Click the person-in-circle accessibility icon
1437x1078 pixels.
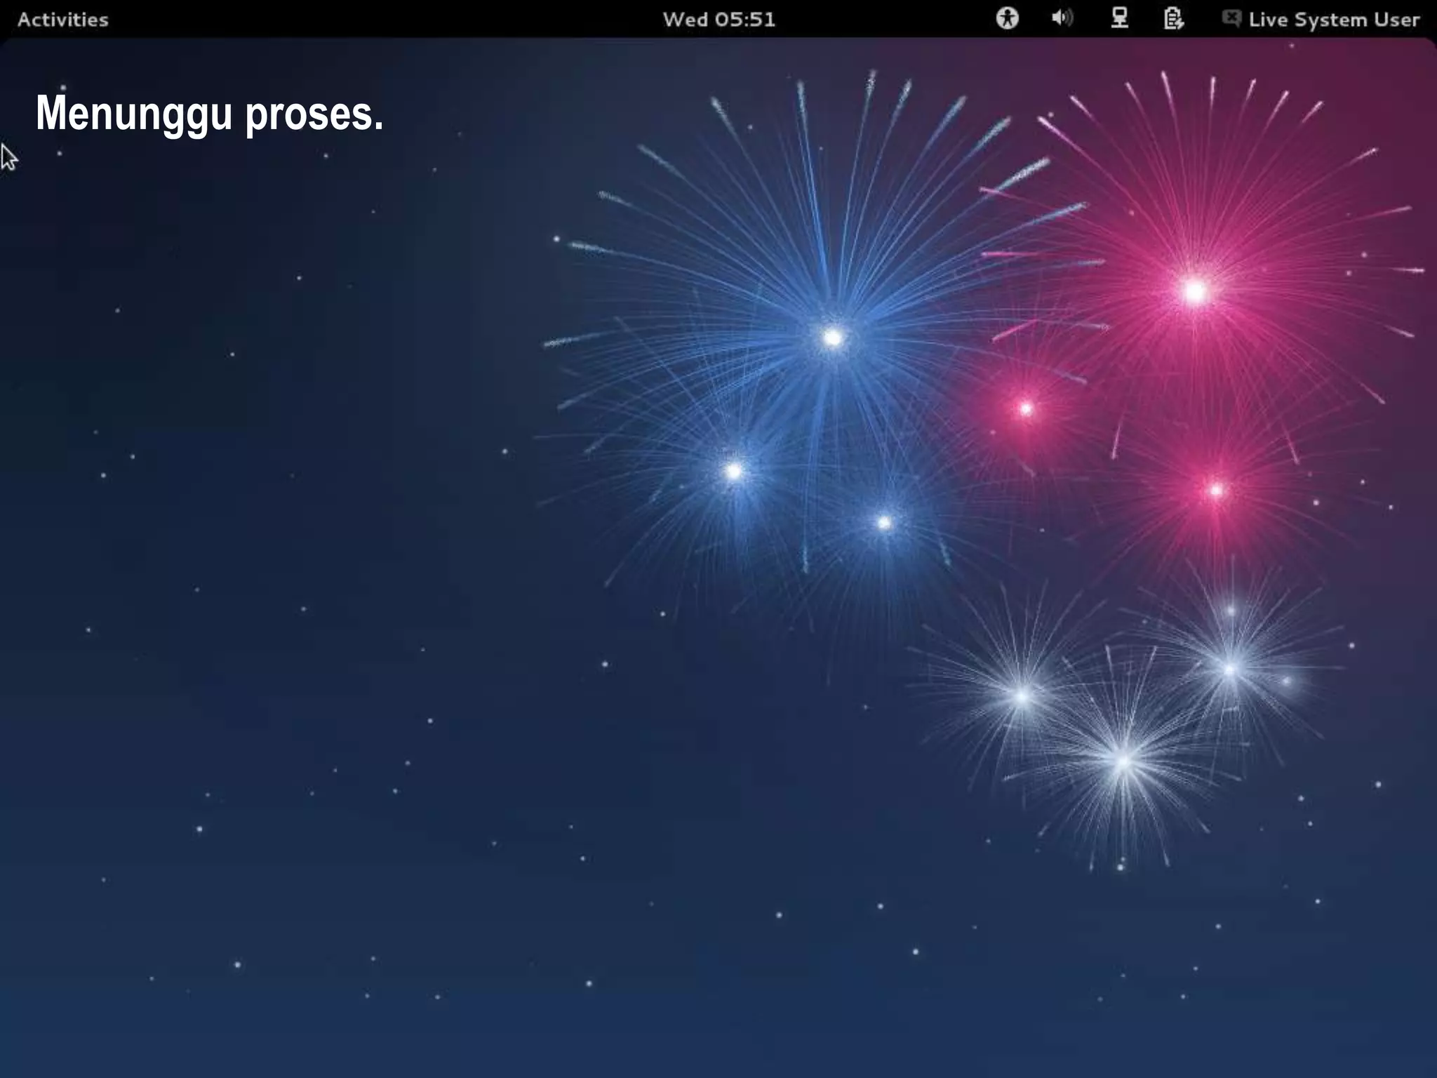(1007, 18)
